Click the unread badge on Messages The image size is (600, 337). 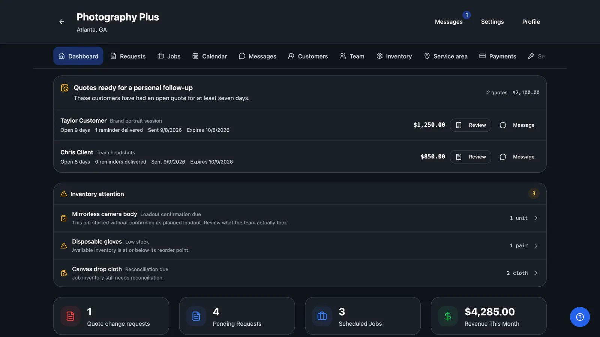click(x=466, y=15)
